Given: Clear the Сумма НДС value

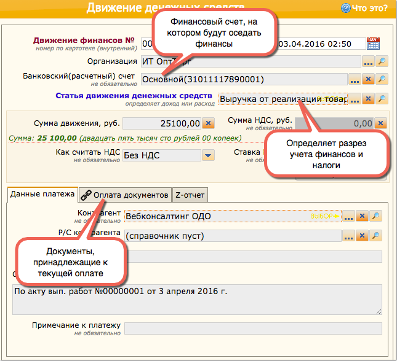Looking at the screenshot, I should pos(381,123).
